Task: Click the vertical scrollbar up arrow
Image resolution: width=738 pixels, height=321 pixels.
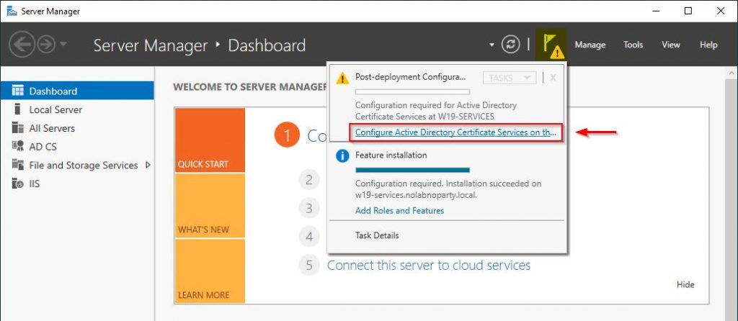Action: coord(733,74)
